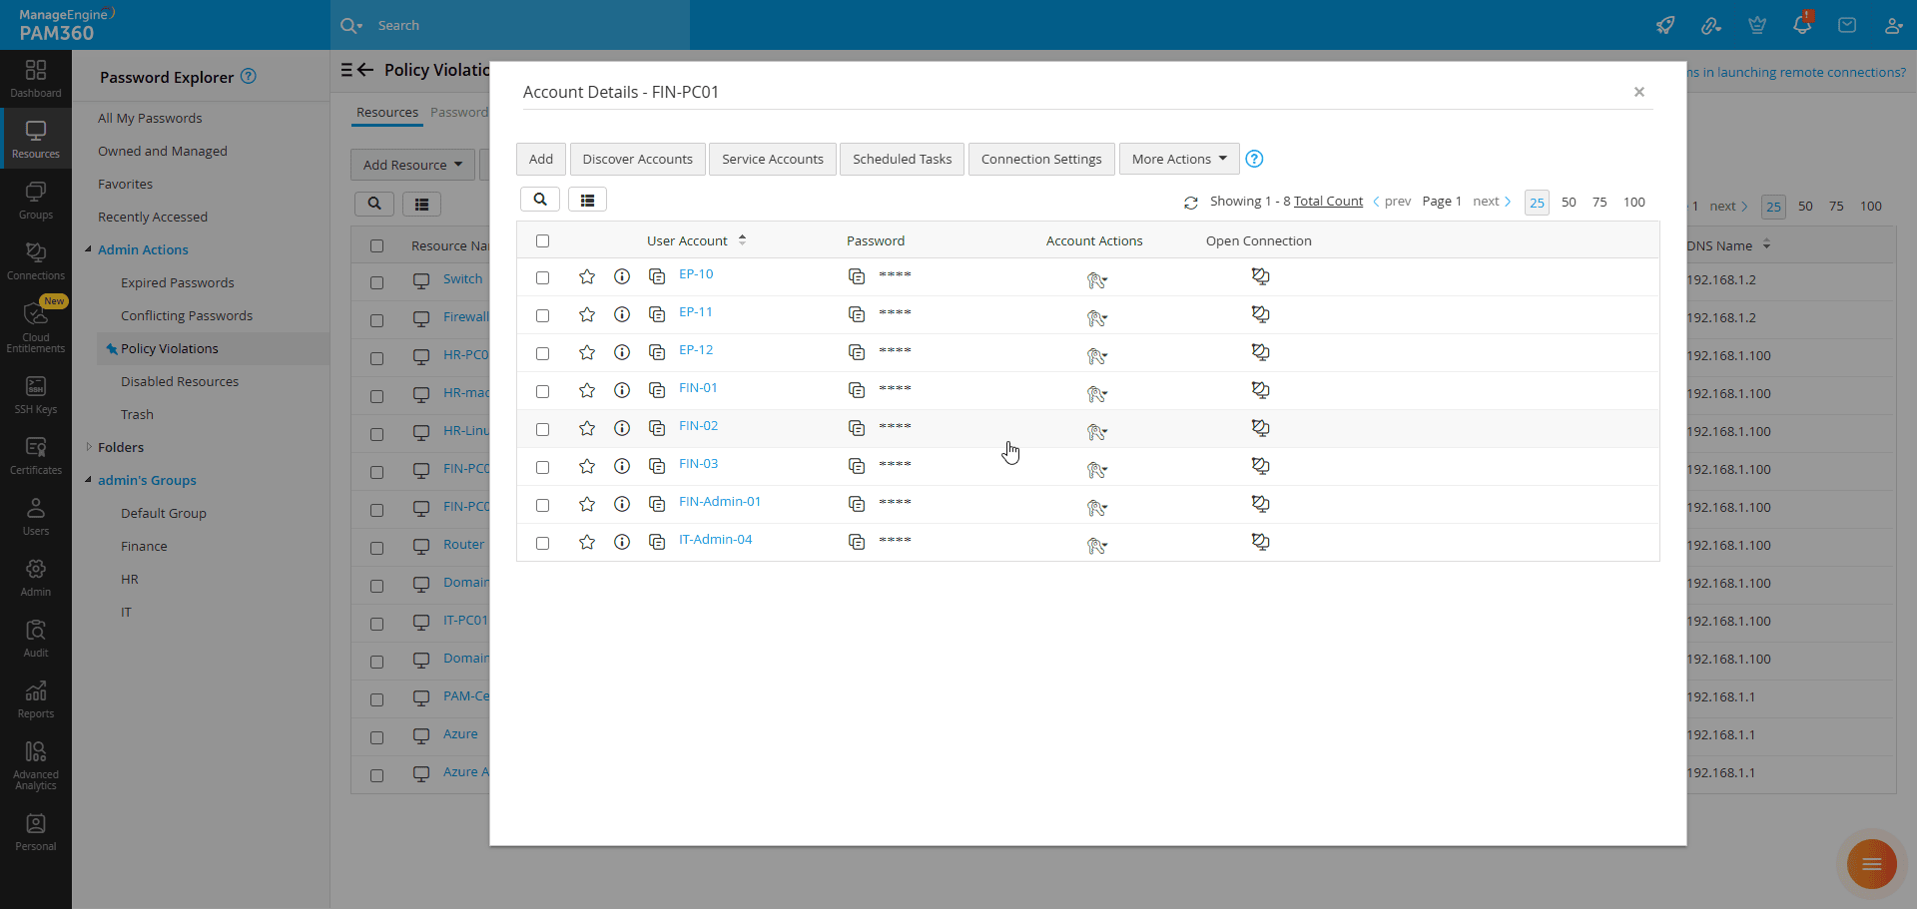
Task: Go to Audit in the left sidebar
Action: coord(36,639)
